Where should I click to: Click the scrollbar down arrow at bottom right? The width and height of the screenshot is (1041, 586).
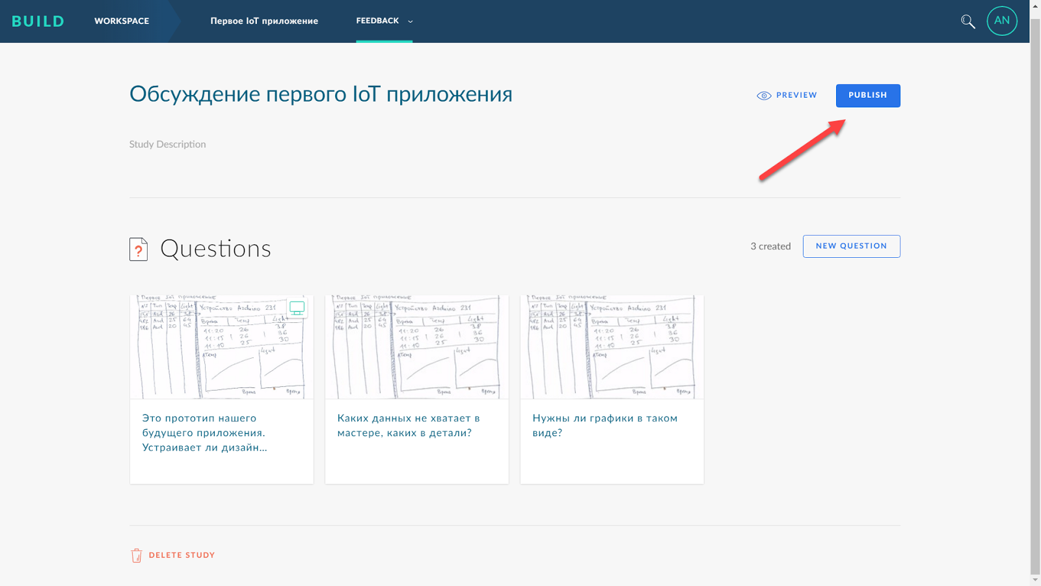click(x=1036, y=579)
